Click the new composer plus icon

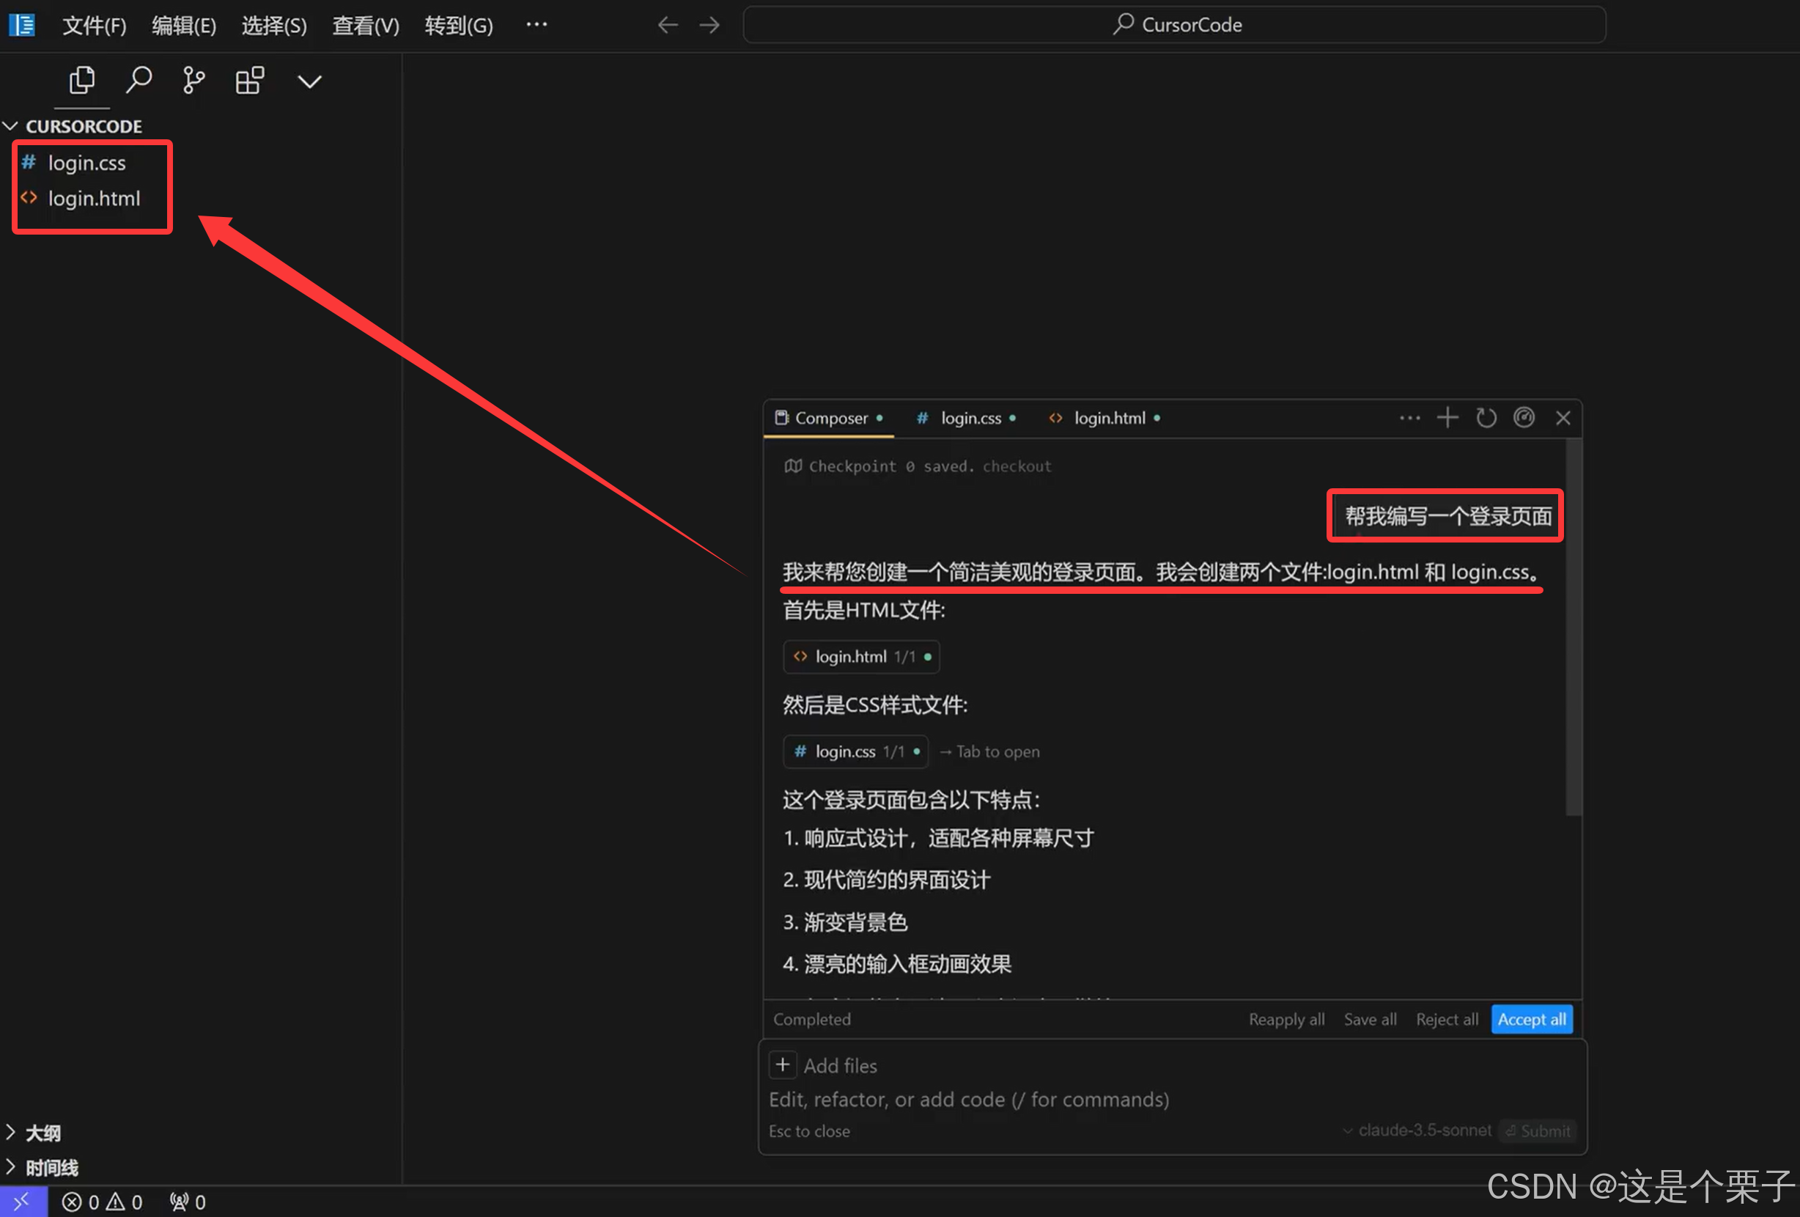pos(1447,419)
